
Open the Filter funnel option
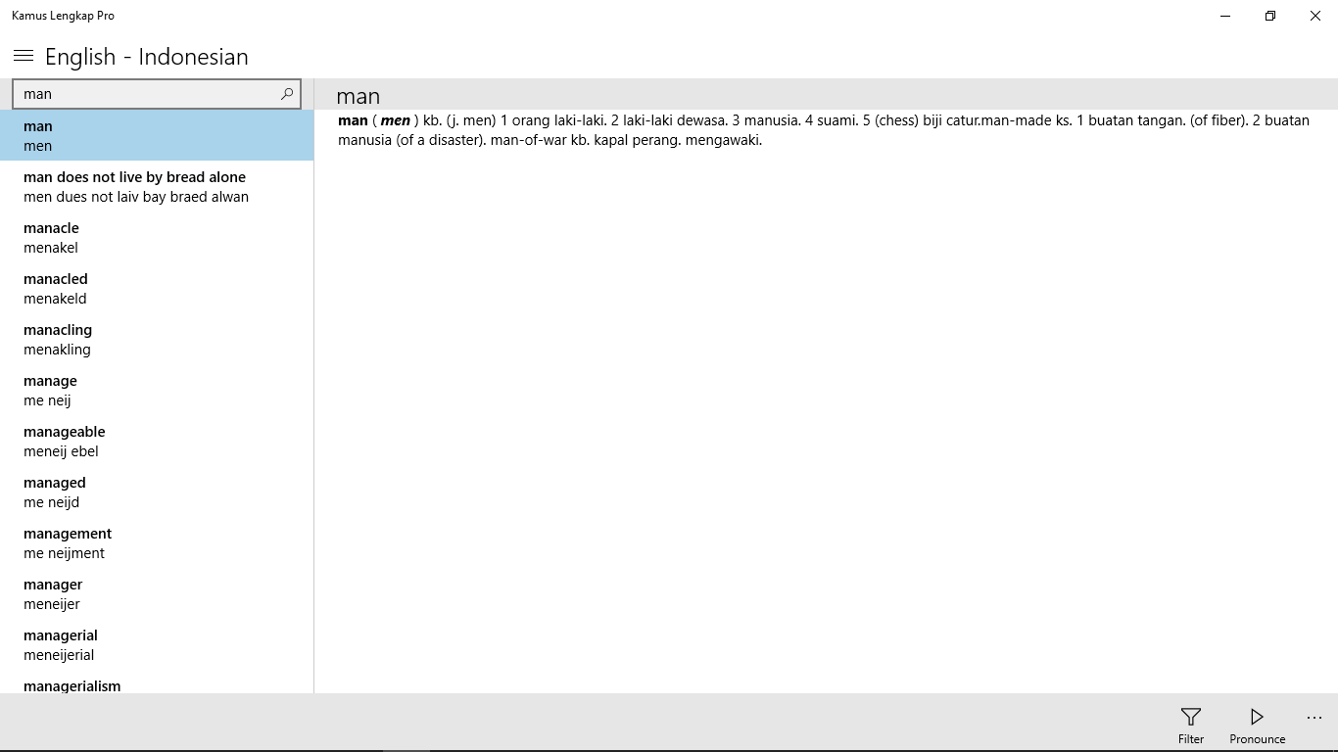coord(1190,725)
